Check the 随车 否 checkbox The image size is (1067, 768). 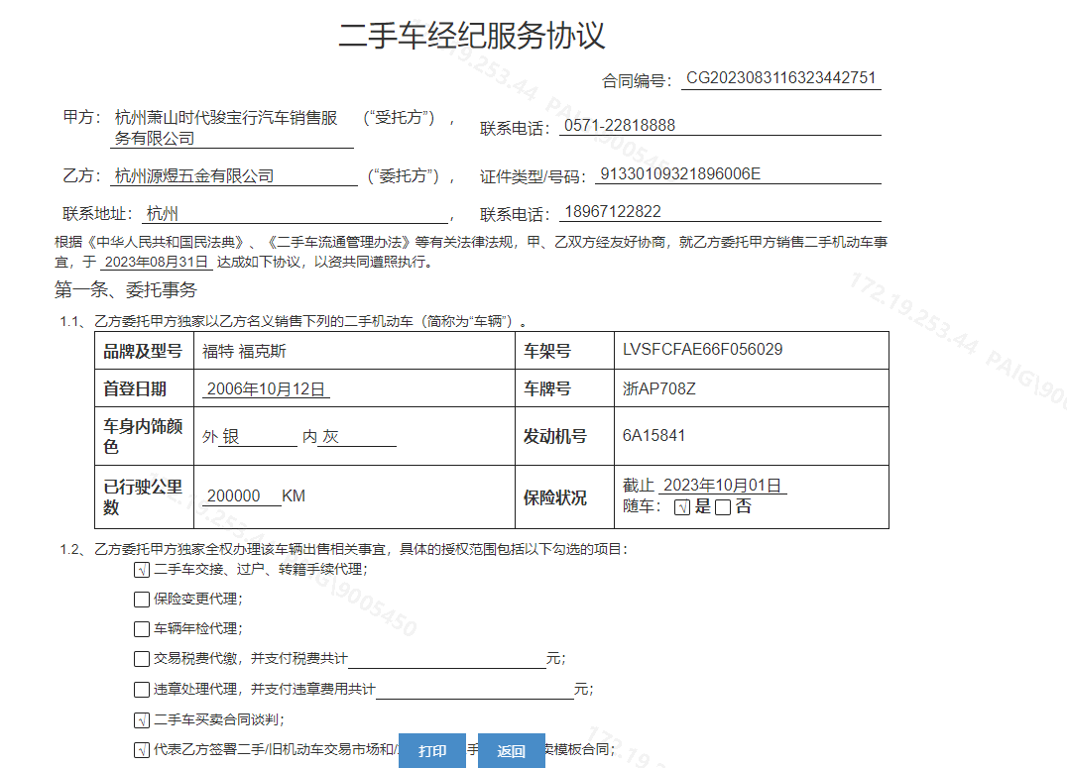pyautogui.click(x=723, y=507)
